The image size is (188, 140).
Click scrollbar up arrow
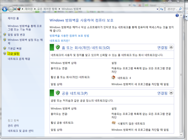click(181, 15)
